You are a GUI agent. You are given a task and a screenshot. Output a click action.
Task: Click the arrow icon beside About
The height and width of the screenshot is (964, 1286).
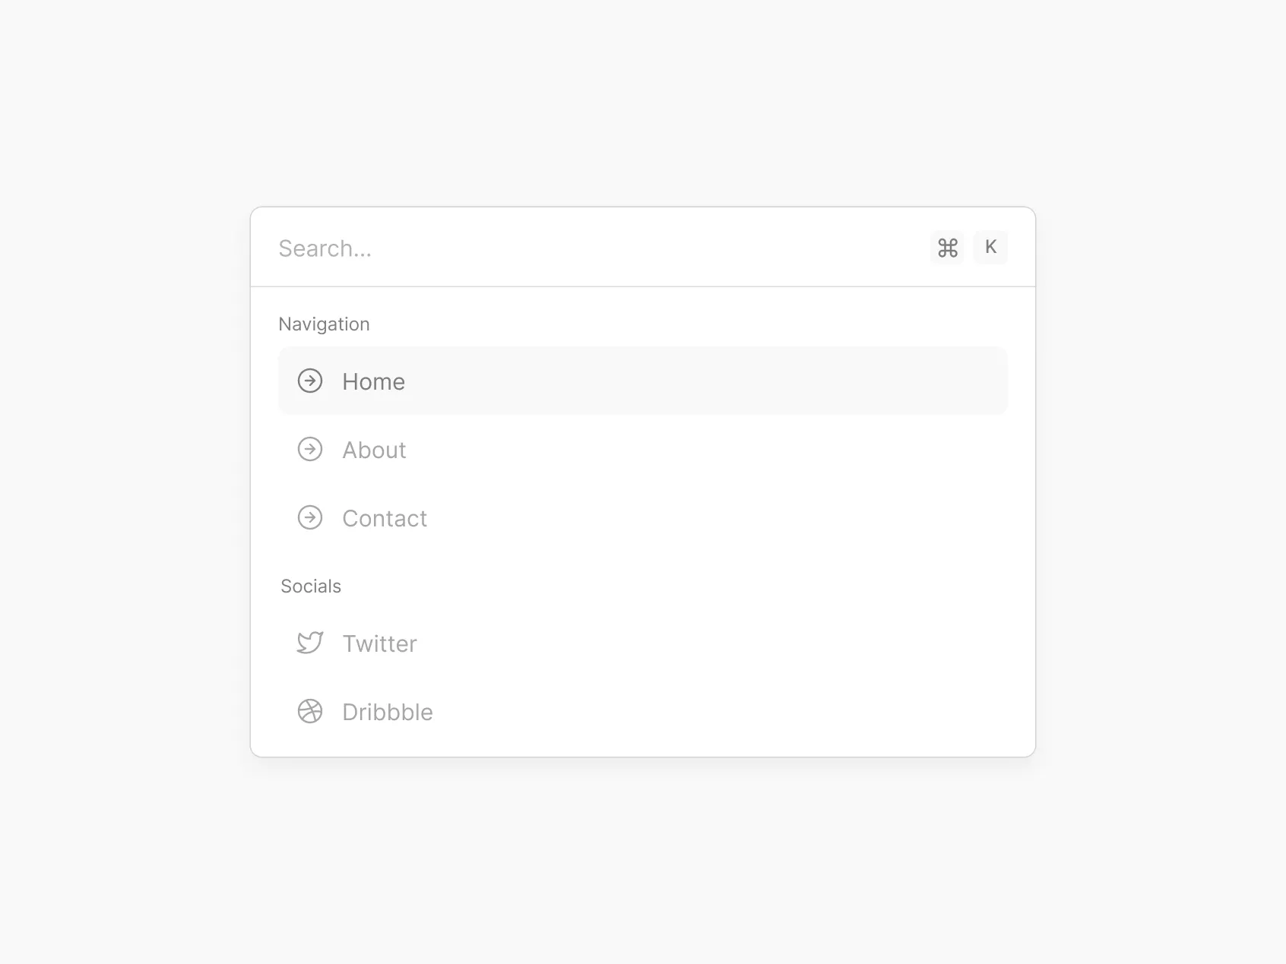click(310, 450)
